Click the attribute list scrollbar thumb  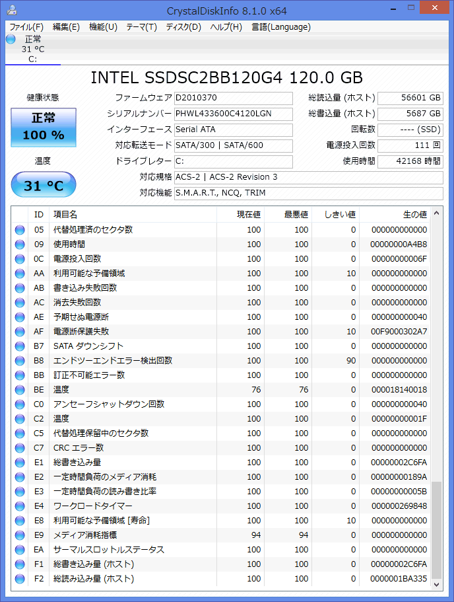[436, 530]
